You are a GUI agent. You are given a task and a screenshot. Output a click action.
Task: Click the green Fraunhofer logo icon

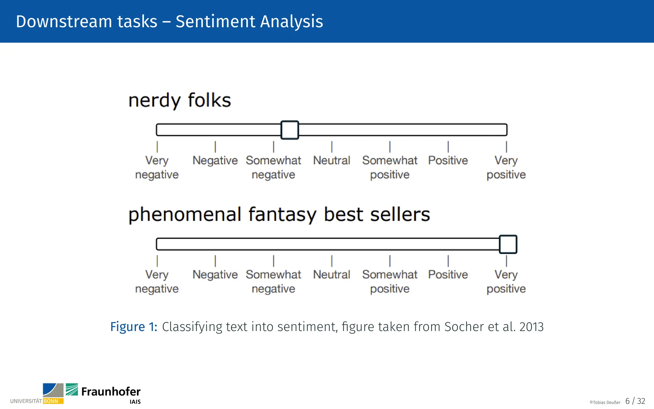[x=72, y=390]
